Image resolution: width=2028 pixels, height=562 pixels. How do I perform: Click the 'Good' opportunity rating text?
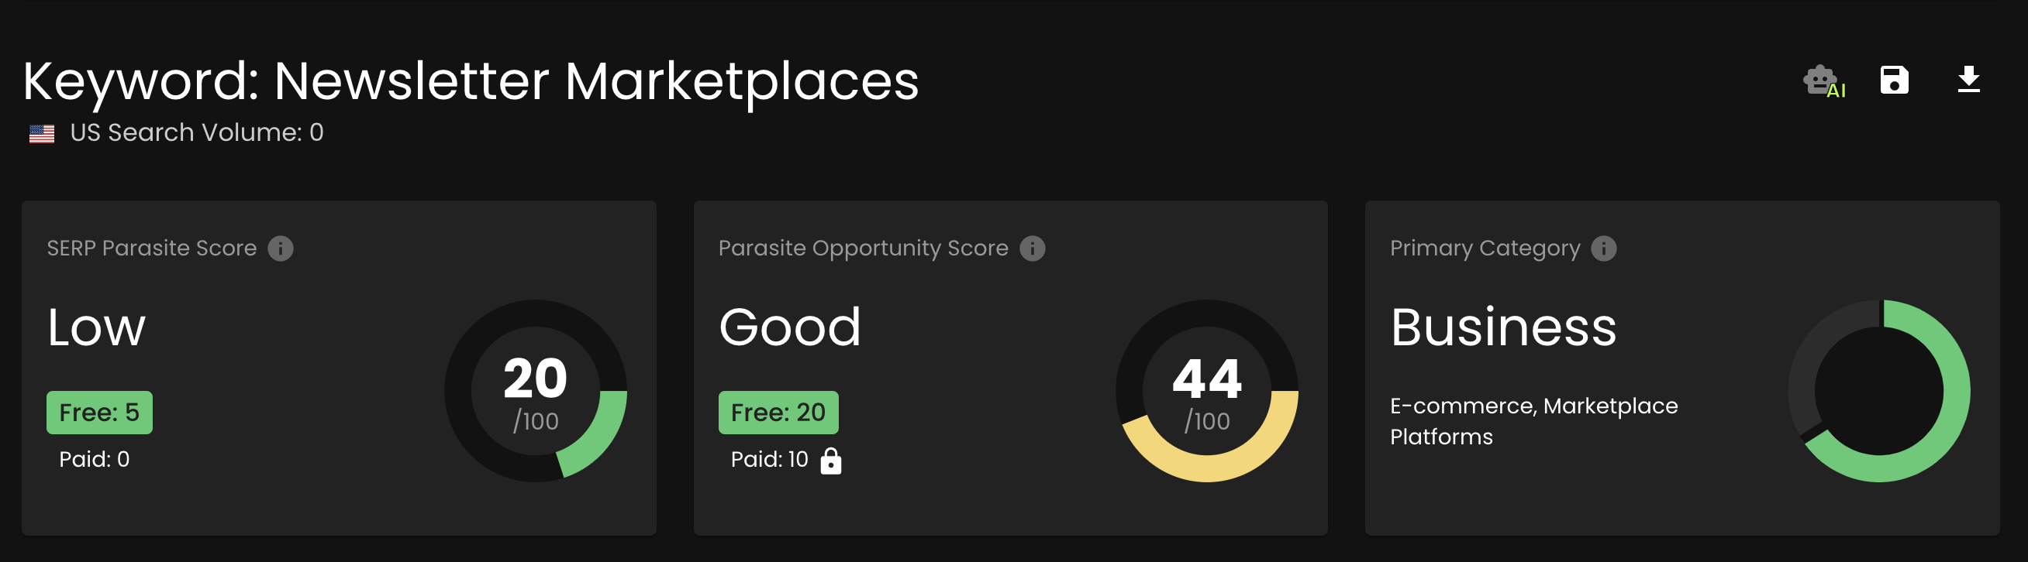point(790,327)
